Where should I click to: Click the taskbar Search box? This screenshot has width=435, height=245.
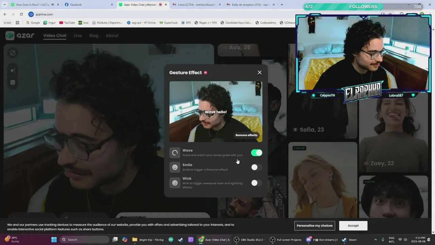tap(84, 240)
